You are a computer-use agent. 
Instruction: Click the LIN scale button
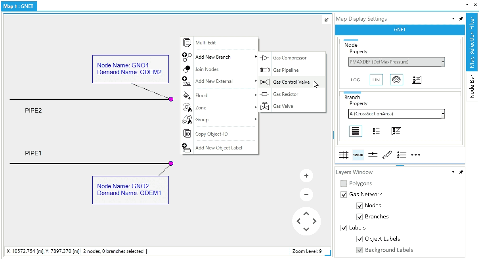[x=376, y=80]
